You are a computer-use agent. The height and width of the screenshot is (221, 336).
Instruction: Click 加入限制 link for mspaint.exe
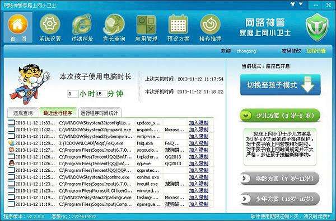coord(199,129)
